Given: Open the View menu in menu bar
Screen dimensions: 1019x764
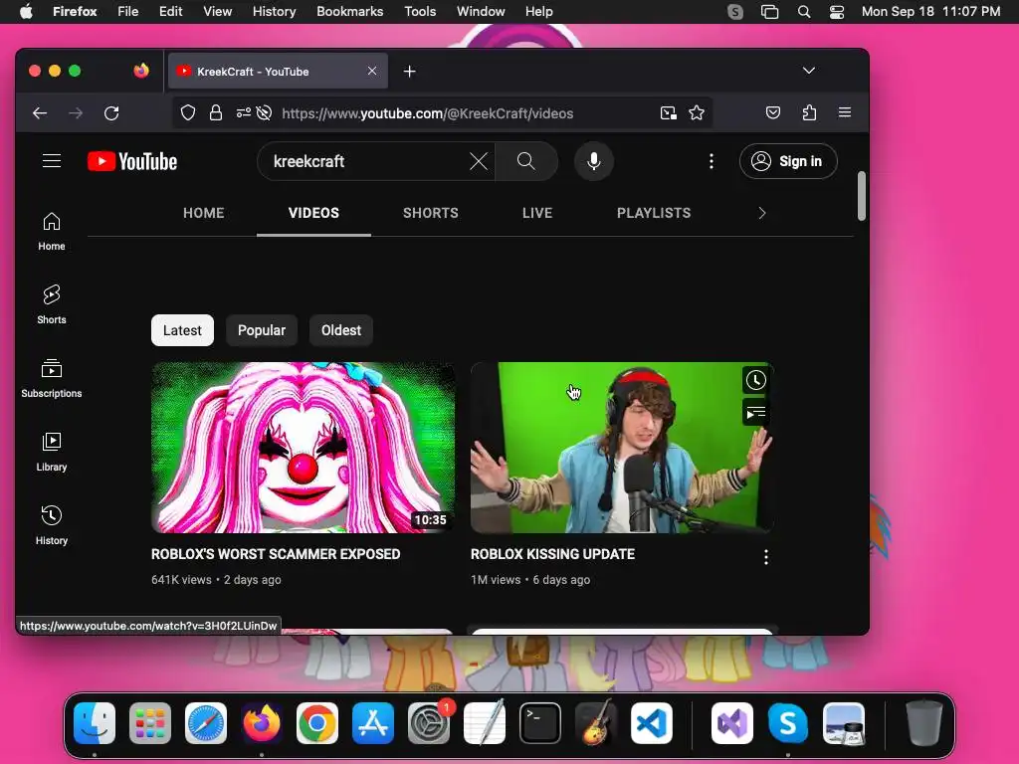Looking at the screenshot, I should coord(217,12).
